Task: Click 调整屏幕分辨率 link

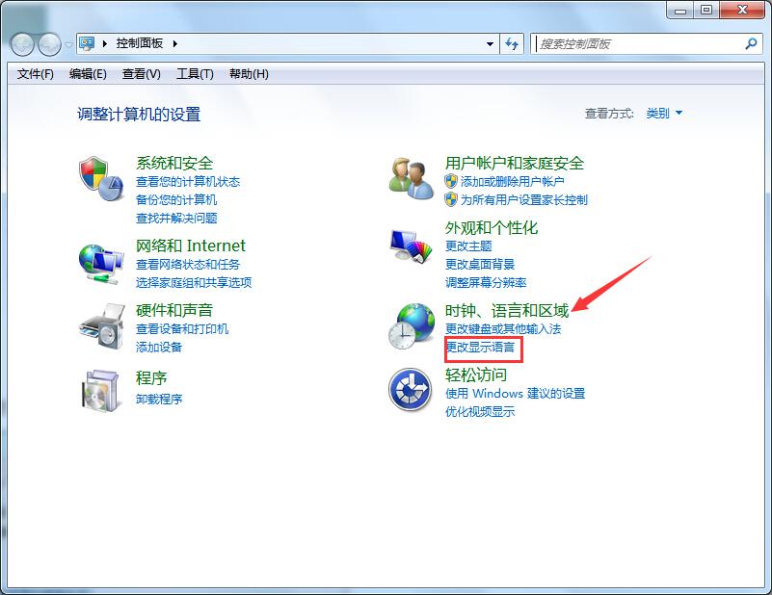Action: pyautogui.click(x=486, y=282)
